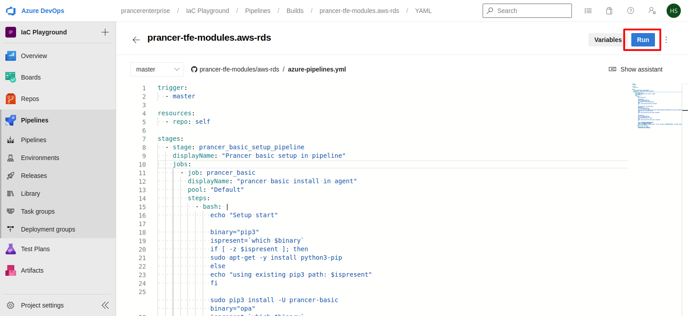
Task: Click the Project settings gear icon
Action: (11, 305)
